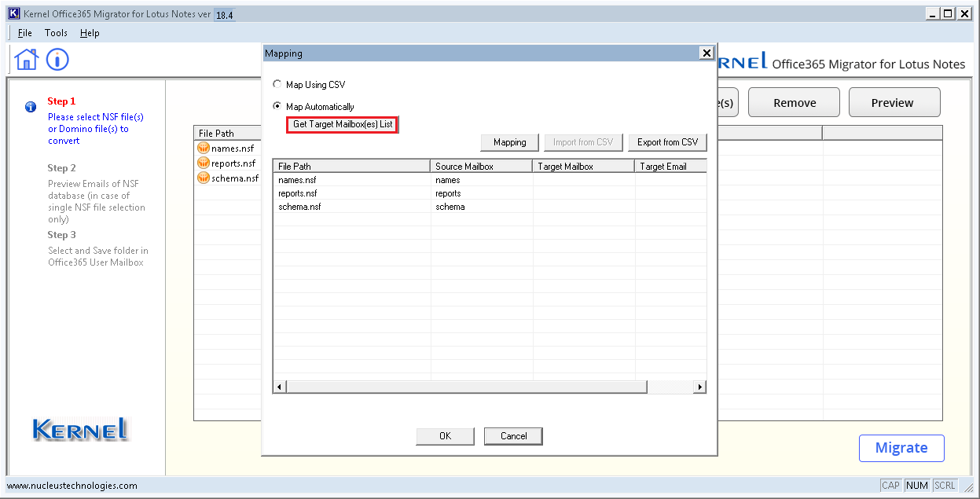Screen dimensions: 980x499
Task: Click Step 2 heading in the sidebar
Action: (62, 168)
